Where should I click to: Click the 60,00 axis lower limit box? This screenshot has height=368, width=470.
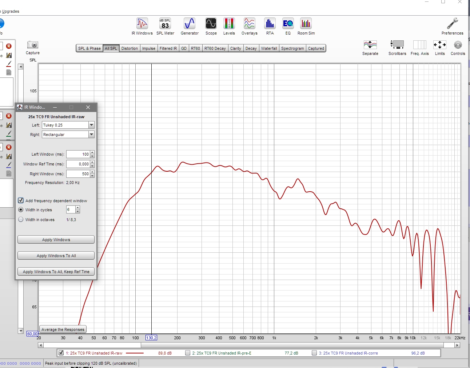[x=32, y=334]
